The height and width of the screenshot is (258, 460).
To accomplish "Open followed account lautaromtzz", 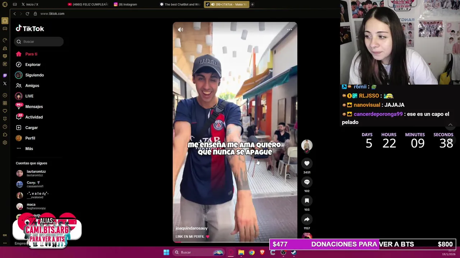I will [x=31, y=173].
